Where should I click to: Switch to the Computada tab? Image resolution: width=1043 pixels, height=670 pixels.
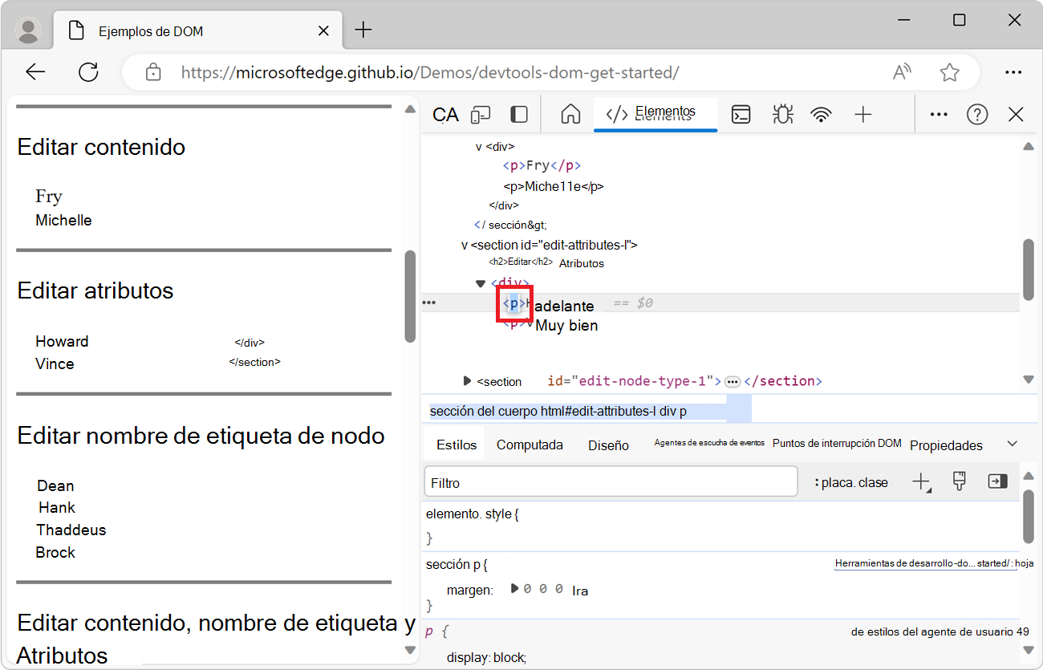(530, 444)
